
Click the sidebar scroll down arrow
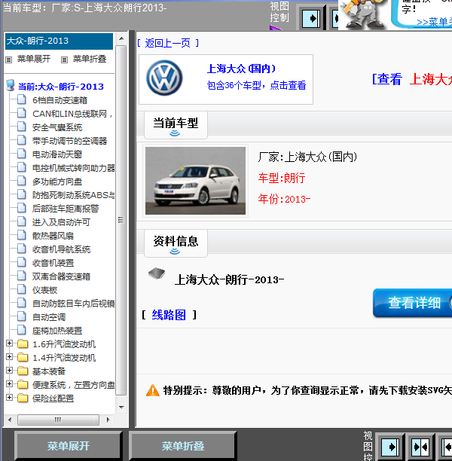121,408
